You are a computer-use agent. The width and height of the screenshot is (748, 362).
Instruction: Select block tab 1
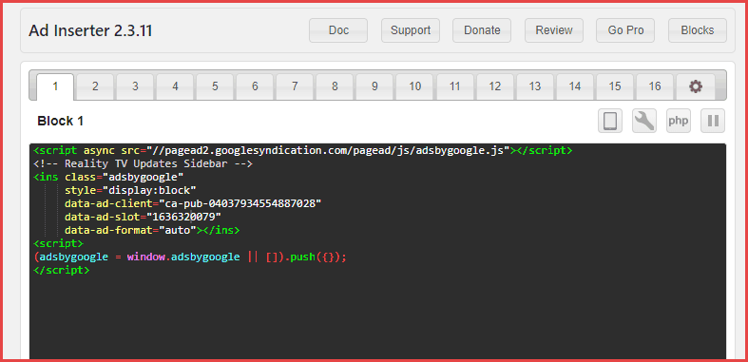(55, 86)
